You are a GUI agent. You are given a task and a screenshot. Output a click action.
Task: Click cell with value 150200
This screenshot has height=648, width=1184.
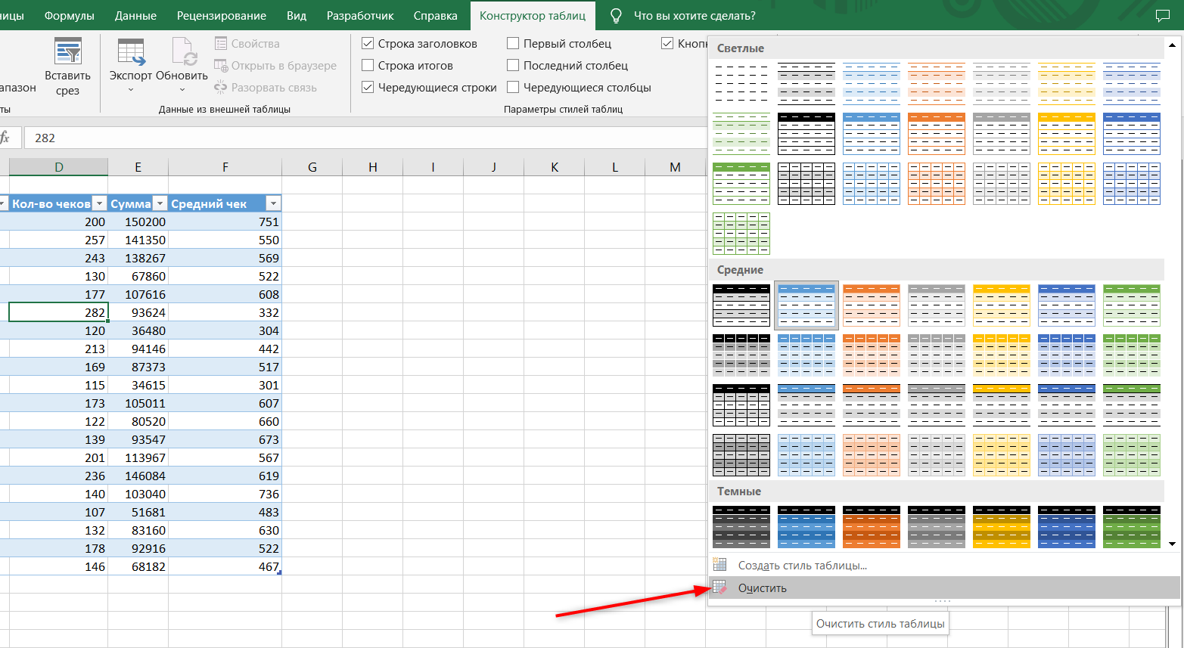tap(138, 222)
